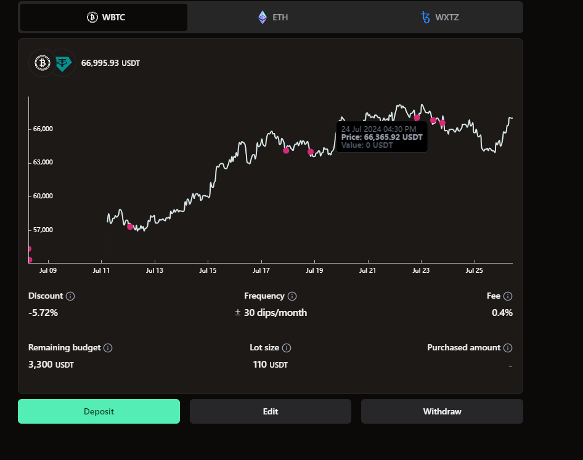The height and width of the screenshot is (460, 583).
Task: Select the current price 66,995.93 USDT text
Action: (x=110, y=63)
